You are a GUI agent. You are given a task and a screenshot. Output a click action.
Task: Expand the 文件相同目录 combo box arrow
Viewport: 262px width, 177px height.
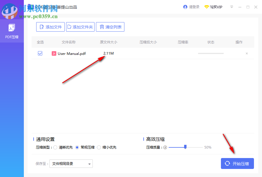90,163
